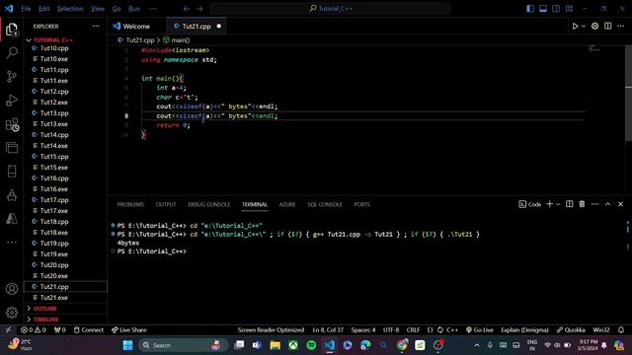Viewport: 632px width, 355px height.
Task: Open the Azure view in activity bar
Action: (x=12, y=219)
